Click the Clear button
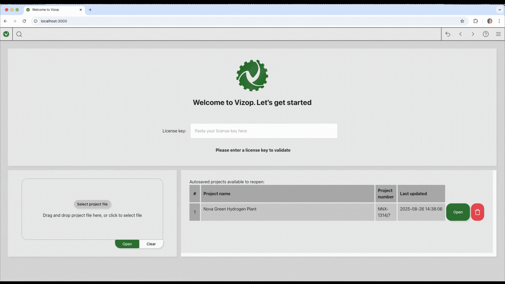Viewport: 505px width, 284px height. point(151,244)
